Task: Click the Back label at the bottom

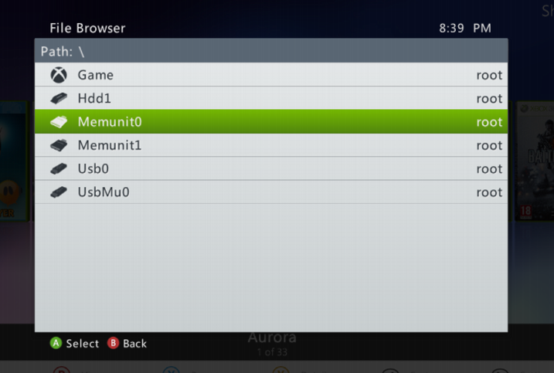Action: point(134,344)
